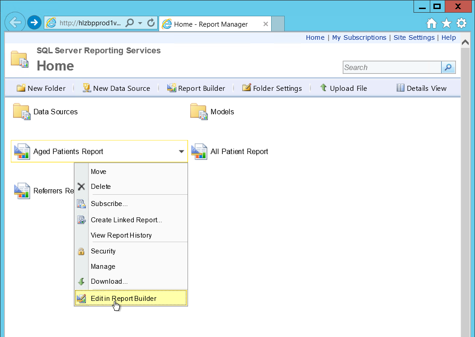Screen dimensions: 475x337
Task: Click the Create Linked Report icon
Action: tap(81, 220)
